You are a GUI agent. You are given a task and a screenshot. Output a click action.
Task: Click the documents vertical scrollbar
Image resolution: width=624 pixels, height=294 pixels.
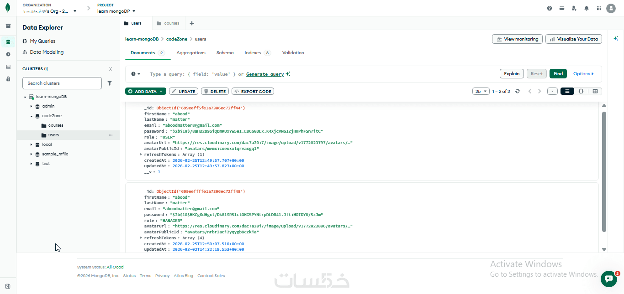click(x=604, y=171)
